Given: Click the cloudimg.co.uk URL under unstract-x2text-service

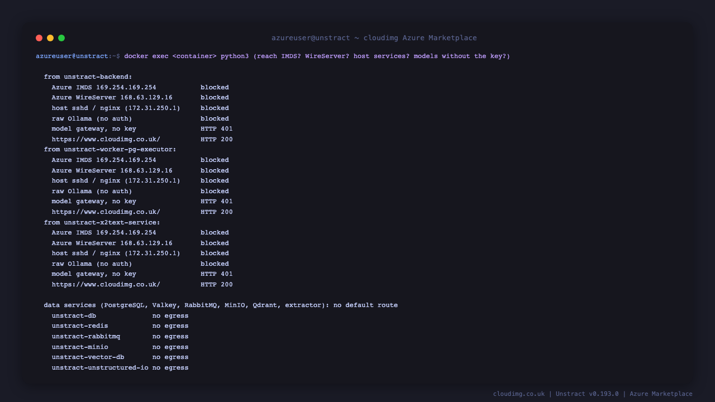Looking at the screenshot, I should pyautogui.click(x=106, y=285).
